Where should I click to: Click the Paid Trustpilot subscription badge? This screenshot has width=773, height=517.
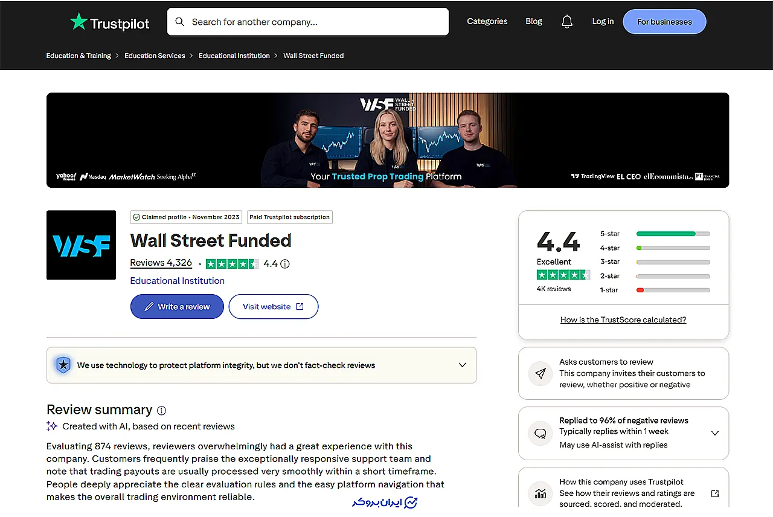click(x=290, y=217)
